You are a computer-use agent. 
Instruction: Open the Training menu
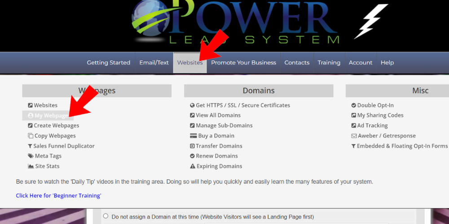tap(329, 63)
